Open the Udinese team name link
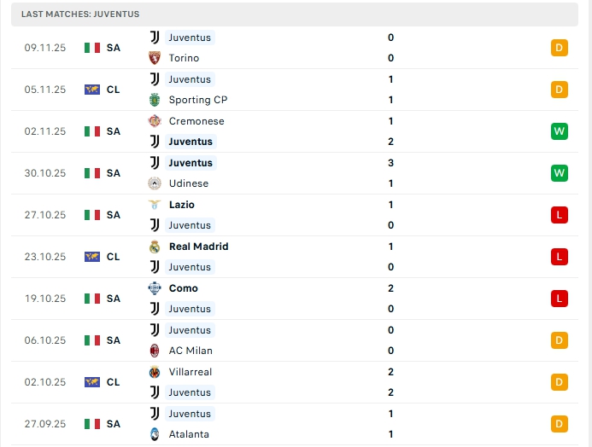The height and width of the screenshot is (447, 592). coord(189,183)
